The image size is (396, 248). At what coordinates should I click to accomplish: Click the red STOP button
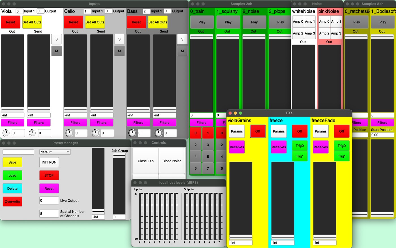click(49, 175)
